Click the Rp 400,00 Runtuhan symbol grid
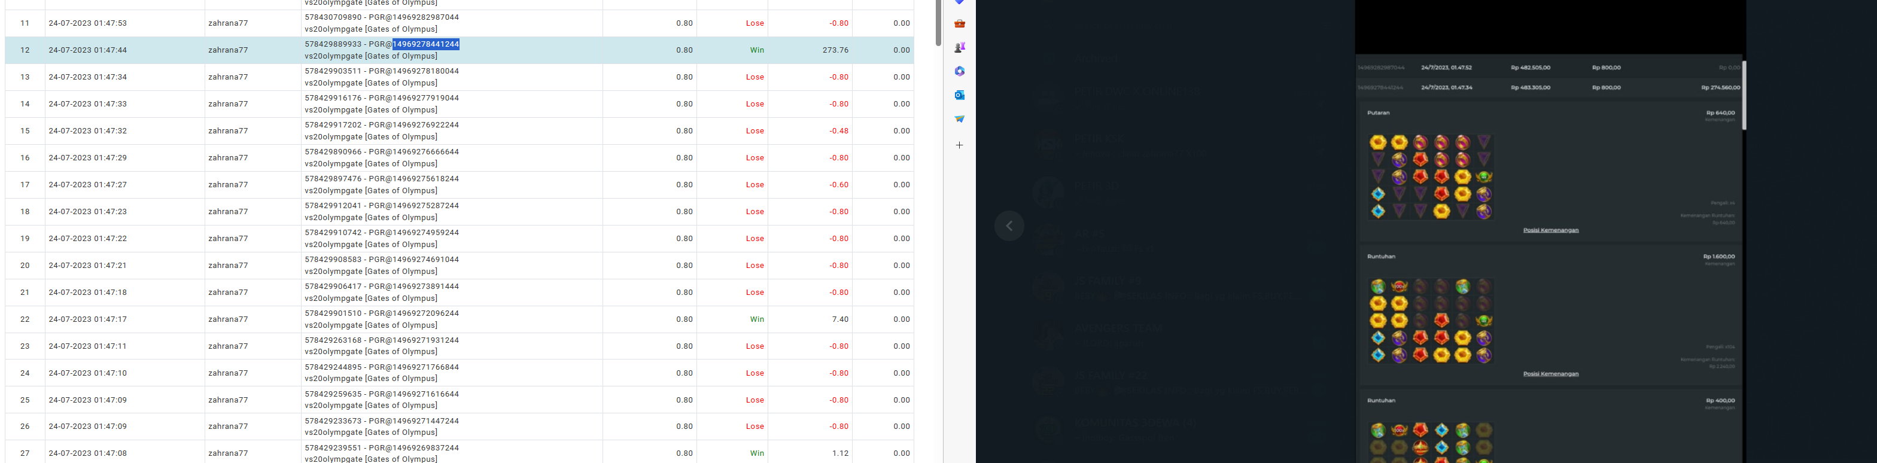The height and width of the screenshot is (463, 1877). 1431,441
